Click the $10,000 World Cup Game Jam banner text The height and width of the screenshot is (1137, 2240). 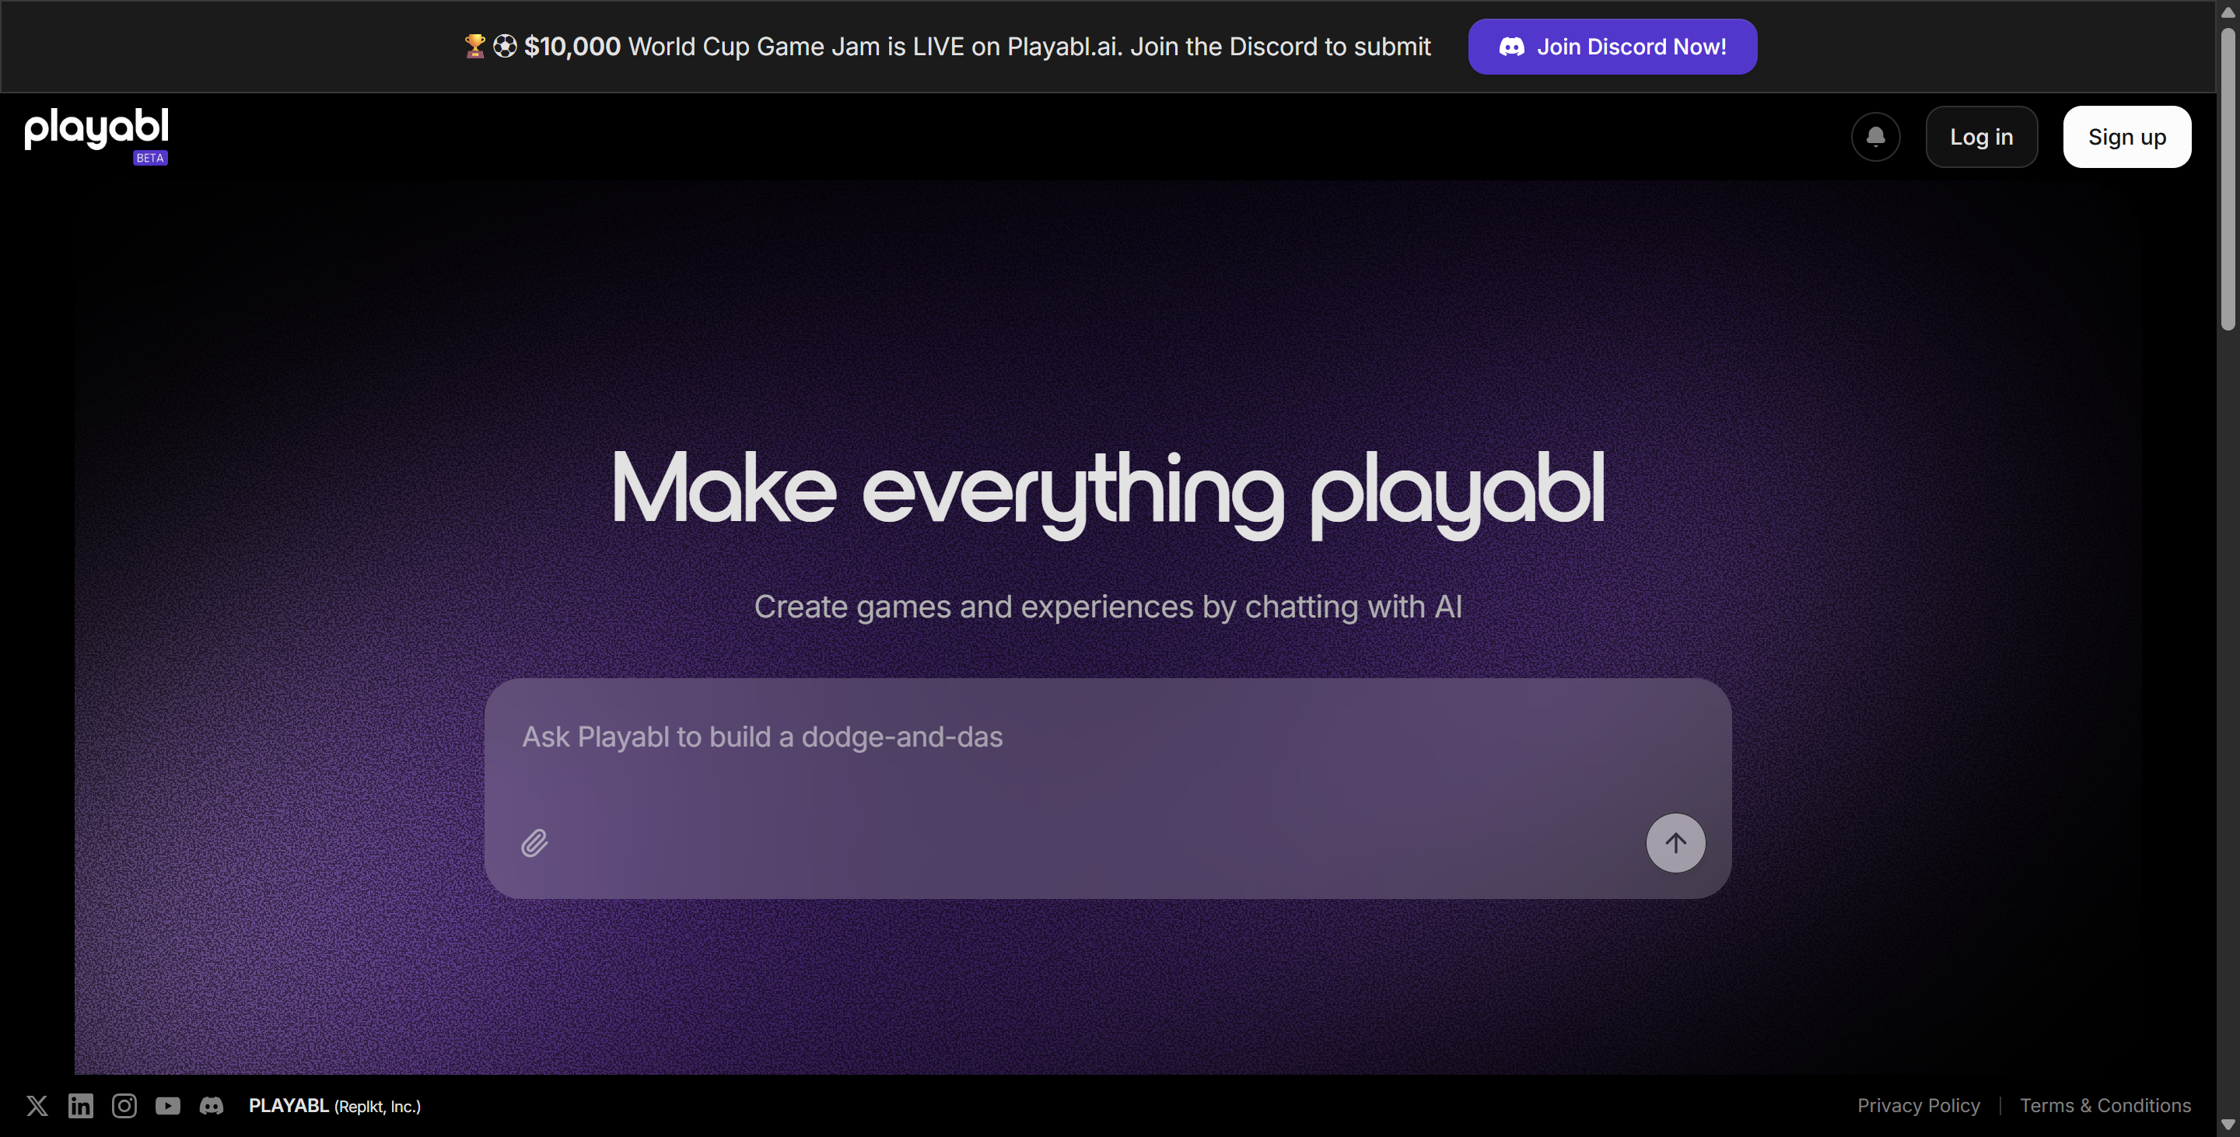[x=948, y=47]
